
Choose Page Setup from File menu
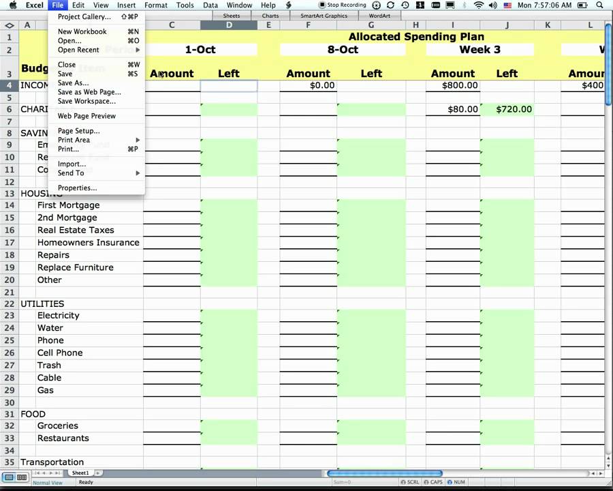[96, 131]
